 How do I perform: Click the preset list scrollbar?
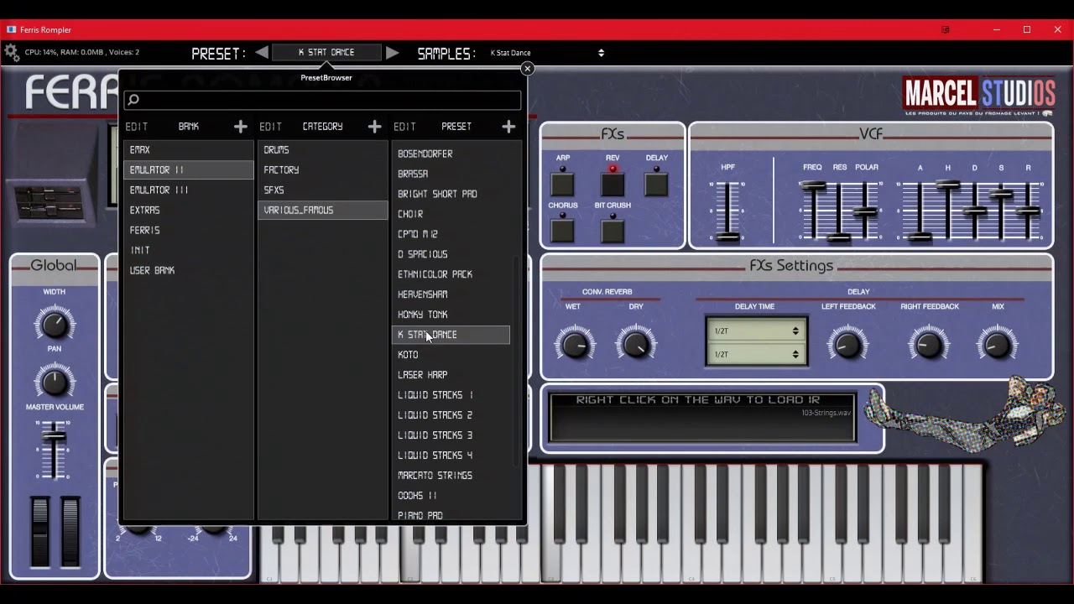[x=516, y=361]
